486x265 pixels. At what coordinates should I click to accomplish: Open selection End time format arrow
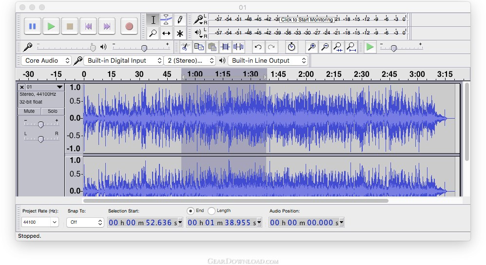pos(259,222)
